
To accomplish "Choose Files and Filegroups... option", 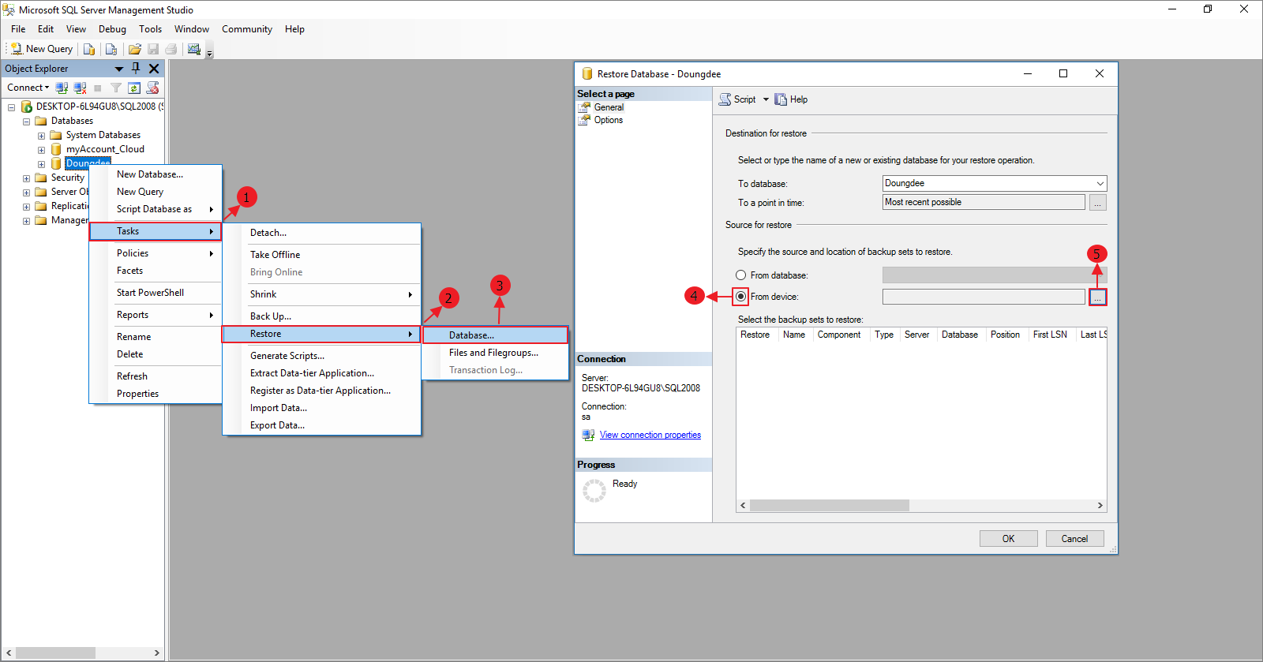I will click(495, 353).
